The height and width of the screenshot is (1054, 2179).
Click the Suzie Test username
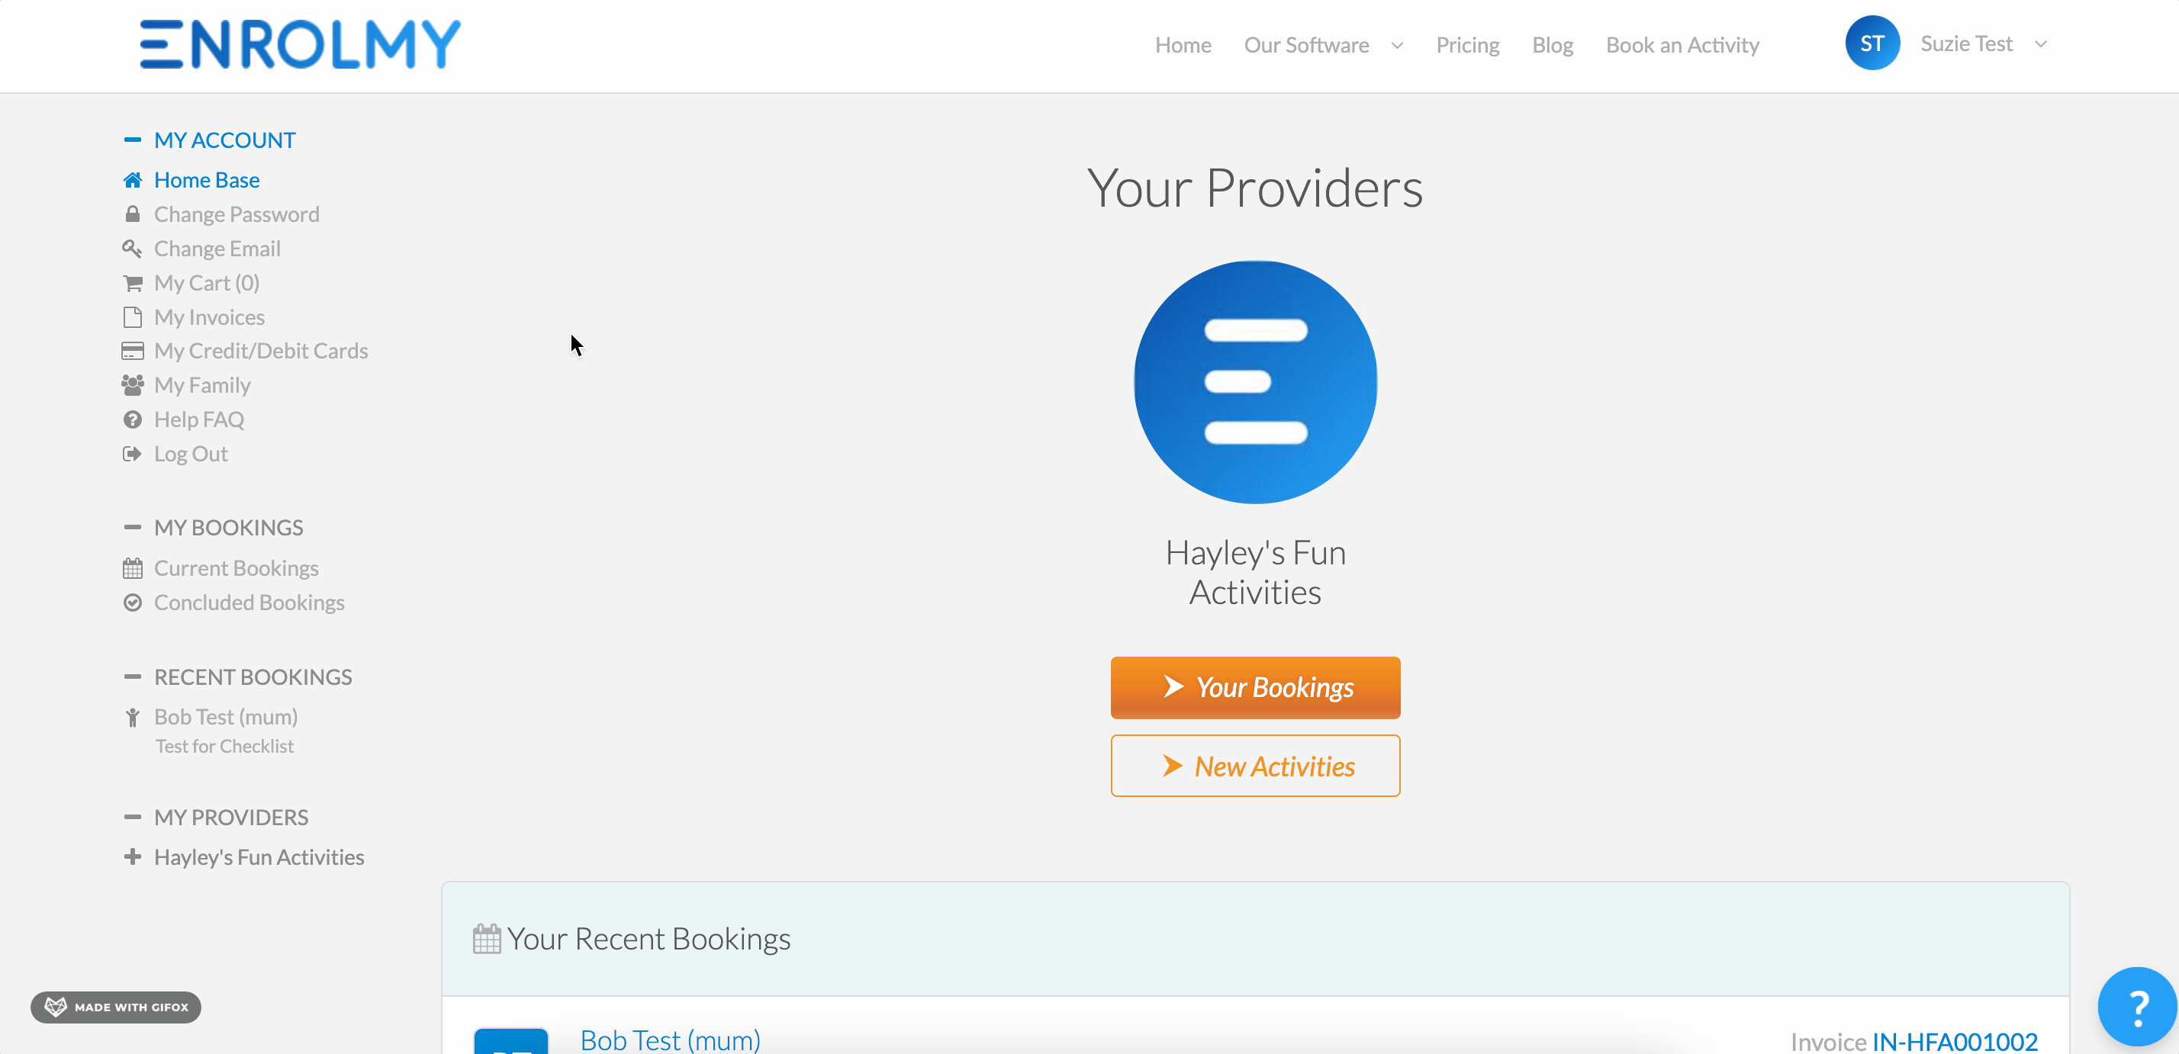pyautogui.click(x=1966, y=44)
